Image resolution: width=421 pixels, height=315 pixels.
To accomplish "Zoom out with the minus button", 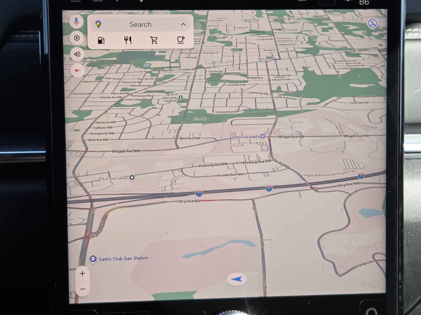I will (83, 289).
